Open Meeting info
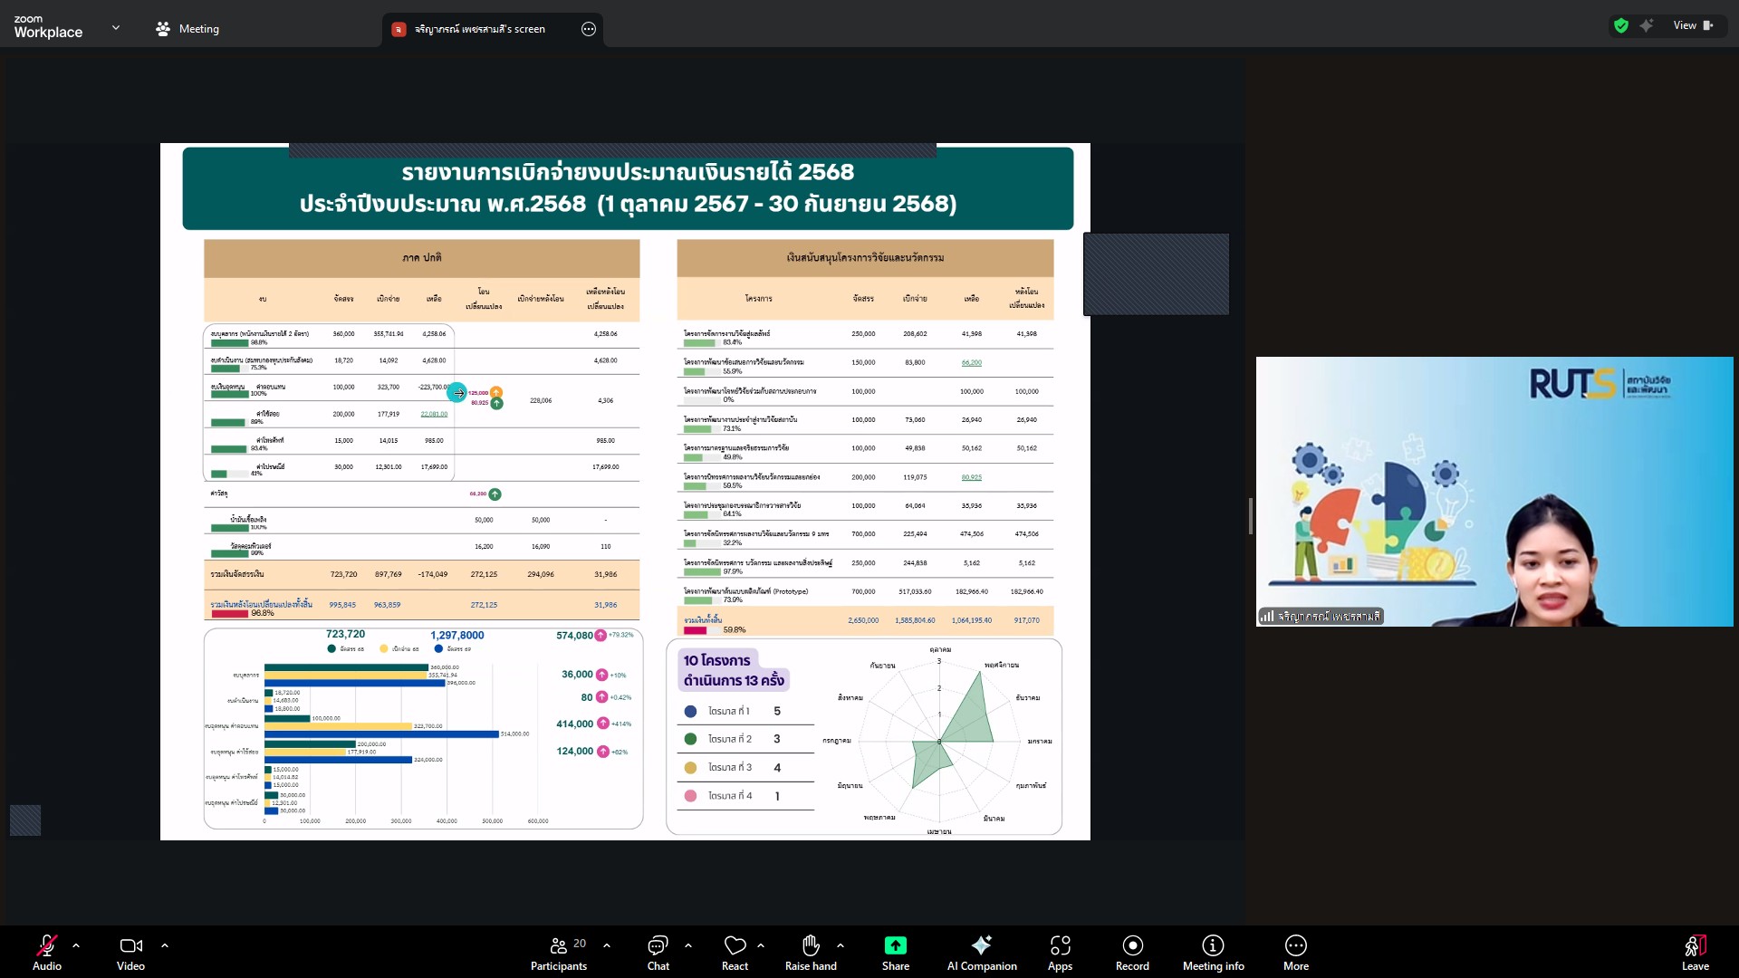Image resolution: width=1739 pixels, height=978 pixels. click(x=1213, y=952)
